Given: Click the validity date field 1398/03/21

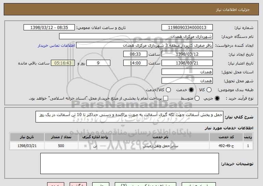Looking at the screenshot, I should click(187, 63).
